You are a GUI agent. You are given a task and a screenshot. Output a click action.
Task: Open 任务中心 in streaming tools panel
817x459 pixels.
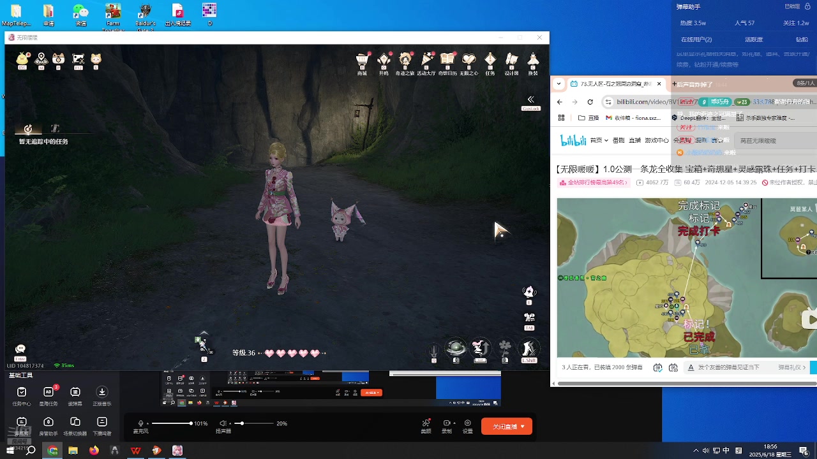point(22,395)
